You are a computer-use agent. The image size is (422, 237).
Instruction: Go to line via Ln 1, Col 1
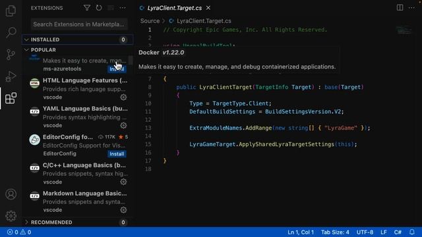pyautogui.click(x=301, y=232)
